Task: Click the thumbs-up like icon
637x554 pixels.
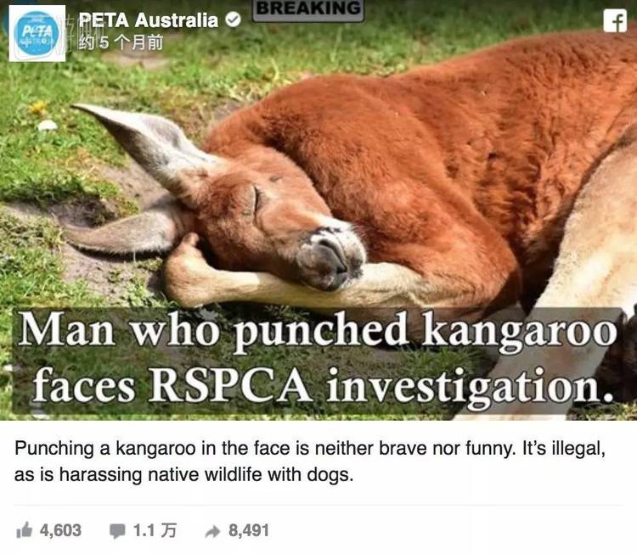Action: 24,530
